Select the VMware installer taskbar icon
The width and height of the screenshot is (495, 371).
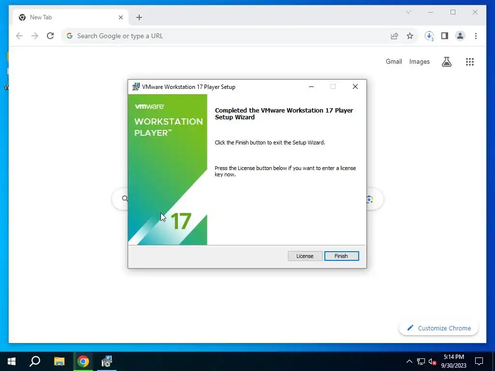click(107, 361)
